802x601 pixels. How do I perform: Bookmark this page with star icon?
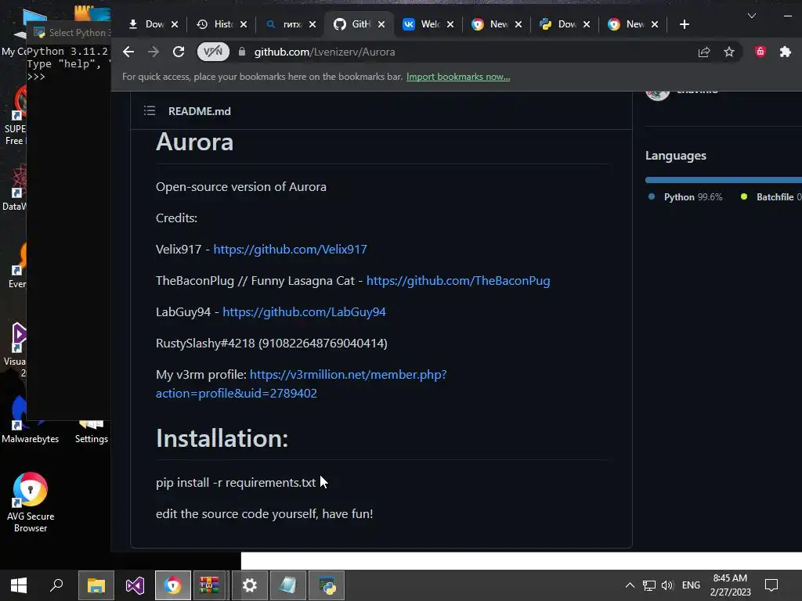coord(729,52)
